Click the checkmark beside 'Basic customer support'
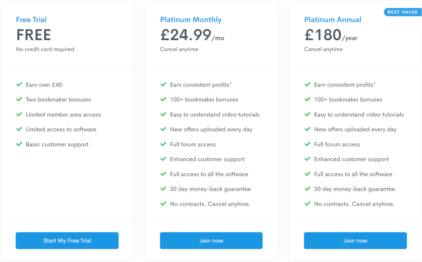Screen dimensions: 422x262 [x=19, y=144]
